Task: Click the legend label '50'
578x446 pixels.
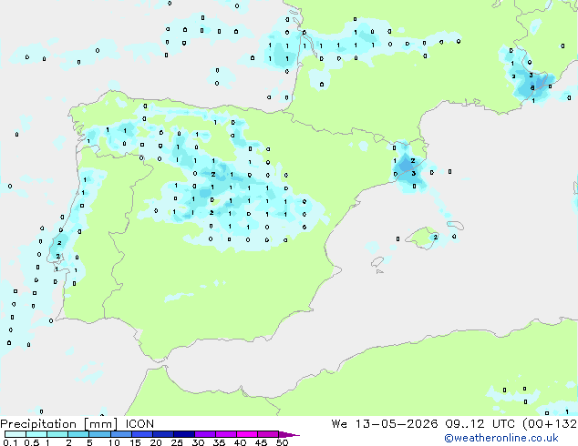Action: coord(283,442)
